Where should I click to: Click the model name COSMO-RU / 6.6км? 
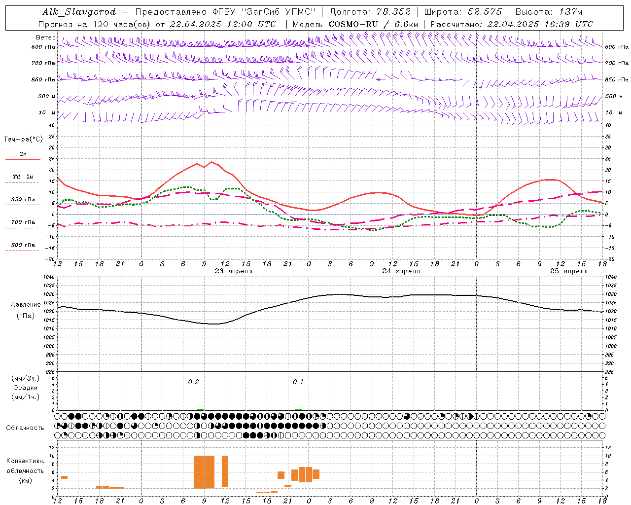374,24
